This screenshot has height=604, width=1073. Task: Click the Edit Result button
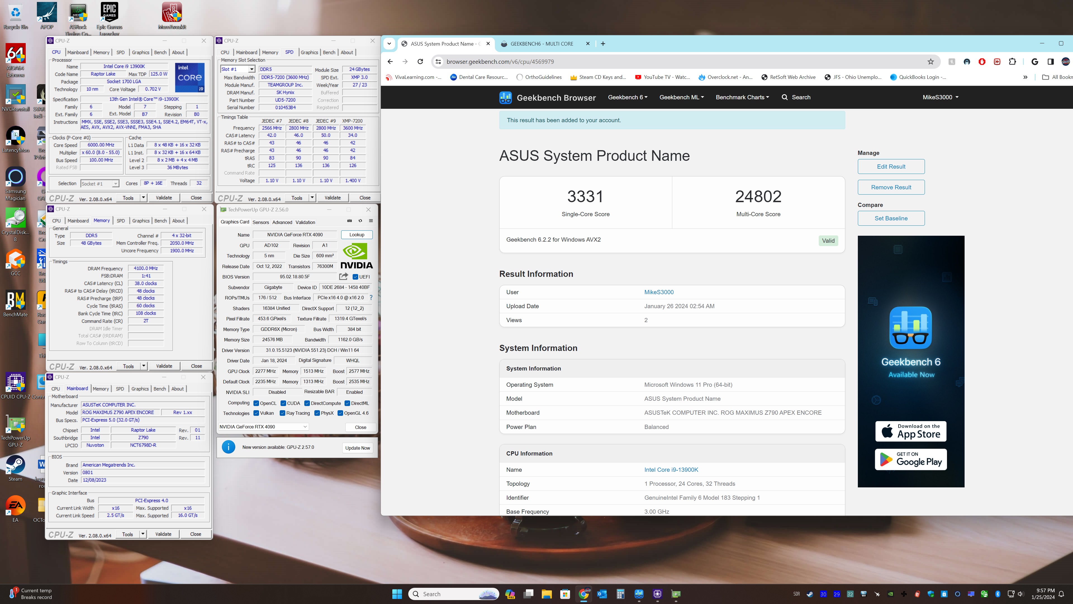click(x=891, y=166)
